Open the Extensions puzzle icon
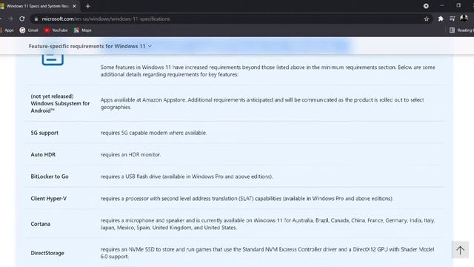474x267 pixels. pyautogui.click(x=441, y=19)
